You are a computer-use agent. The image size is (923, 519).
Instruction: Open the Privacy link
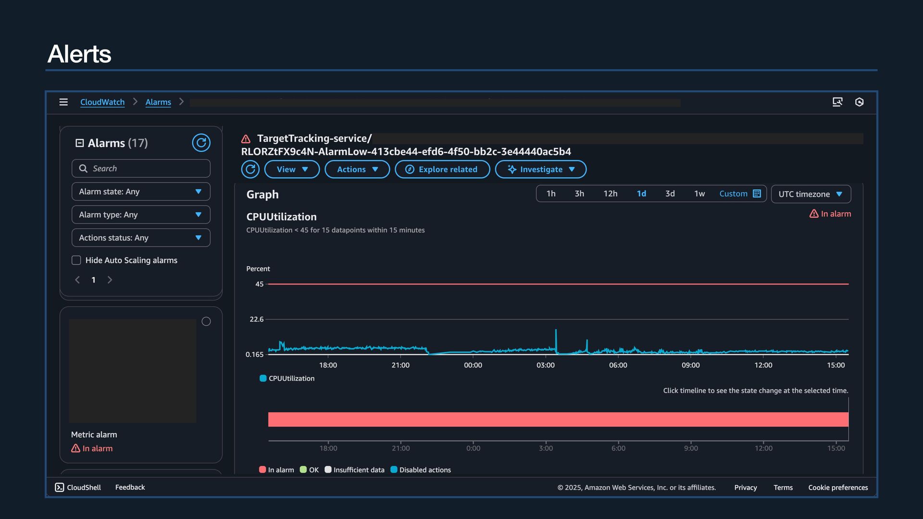746,487
